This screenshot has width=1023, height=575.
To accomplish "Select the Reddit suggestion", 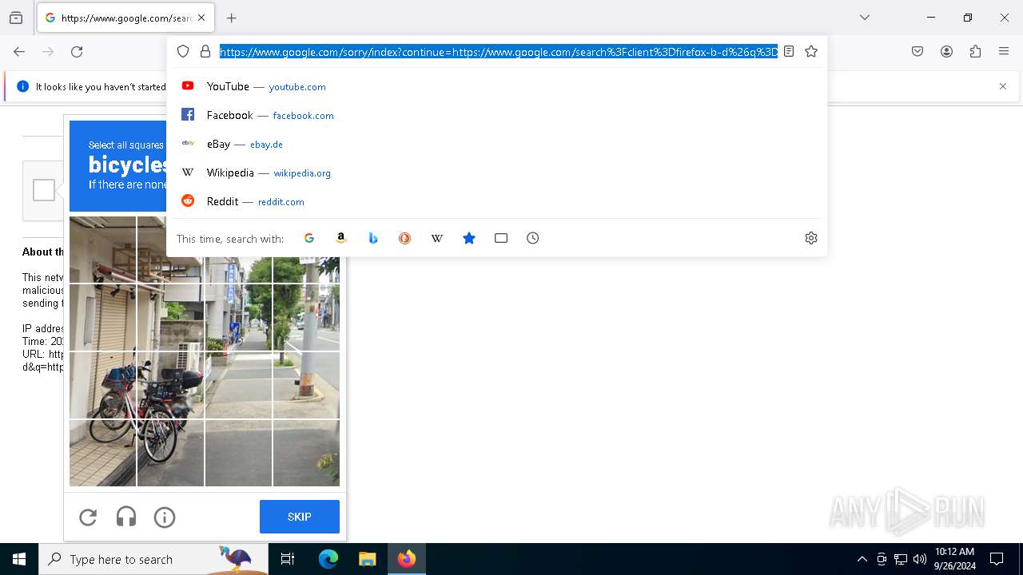I will click(x=496, y=201).
